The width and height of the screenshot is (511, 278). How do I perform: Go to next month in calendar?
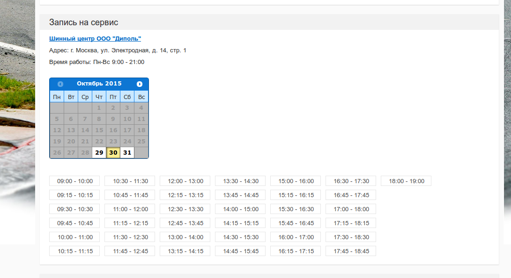(140, 84)
